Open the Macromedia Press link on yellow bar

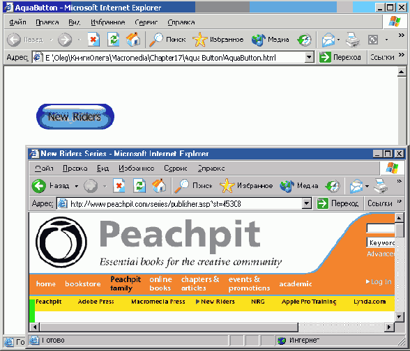158,302
